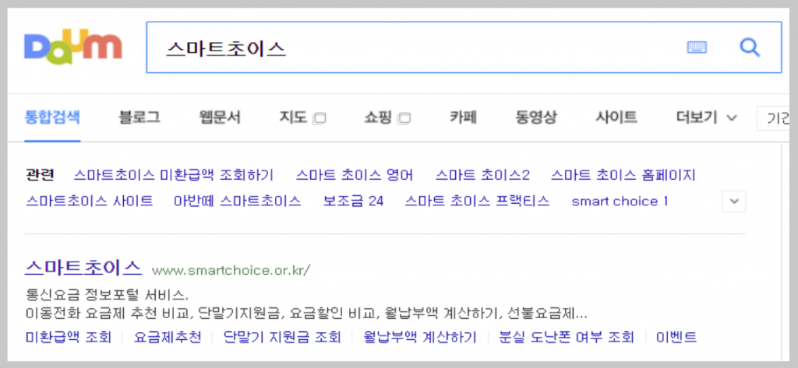Click the magnifier search button
The width and height of the screenshot is (798, 368).
[750, 47]
